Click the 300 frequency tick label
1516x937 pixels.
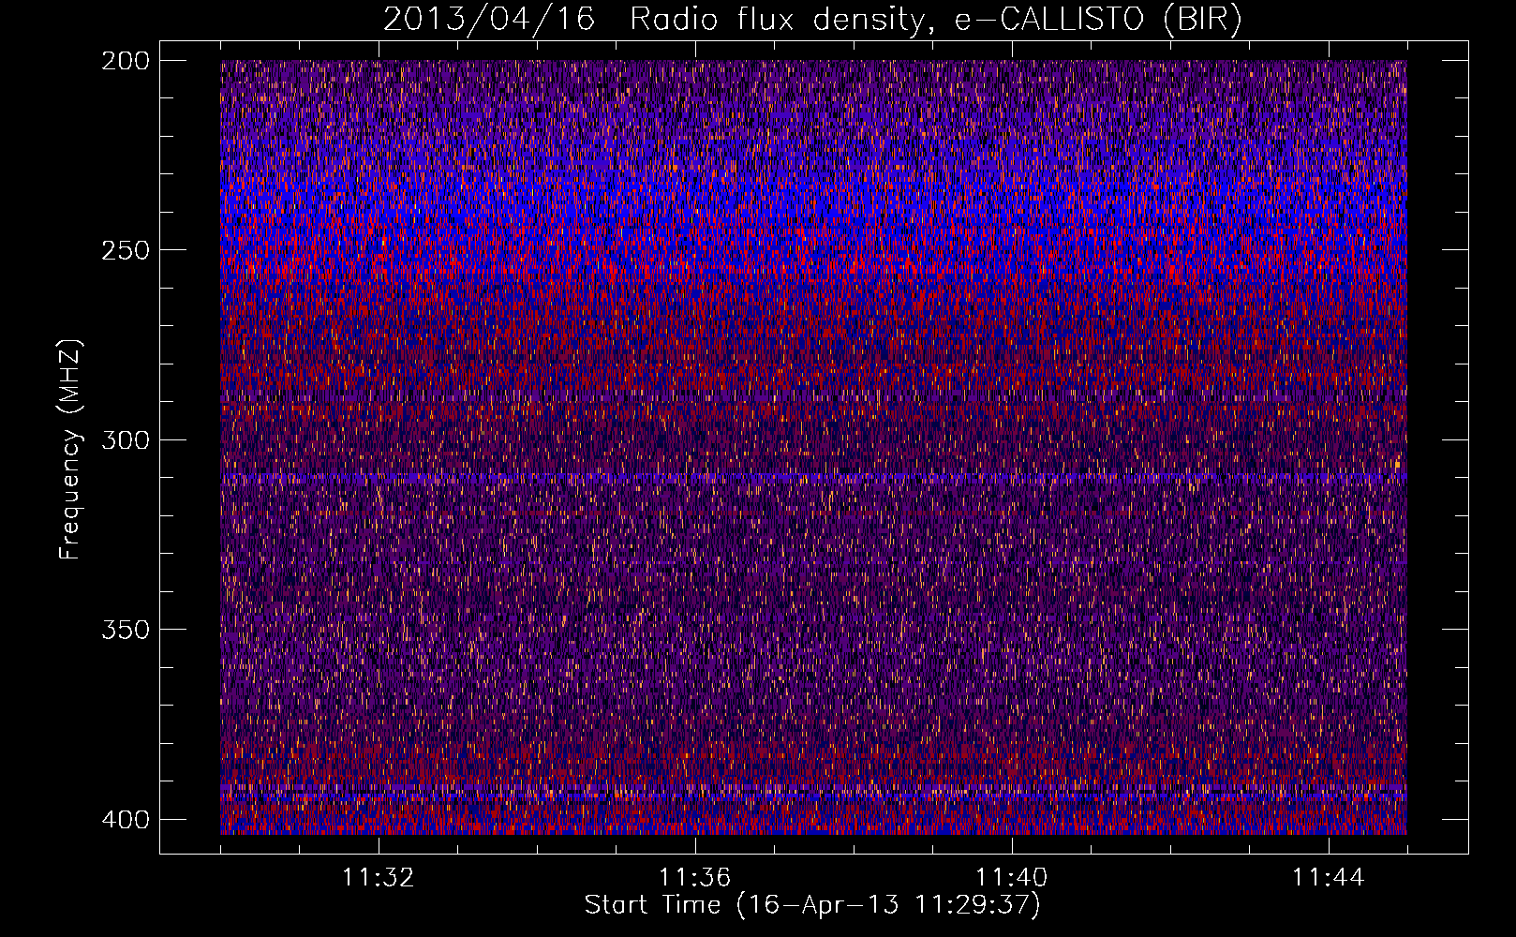[126, 439]
